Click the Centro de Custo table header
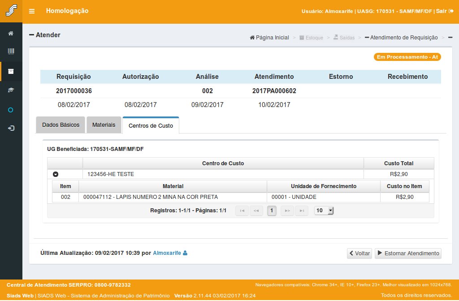Screen dimensions: 459x301 [223, 163]
